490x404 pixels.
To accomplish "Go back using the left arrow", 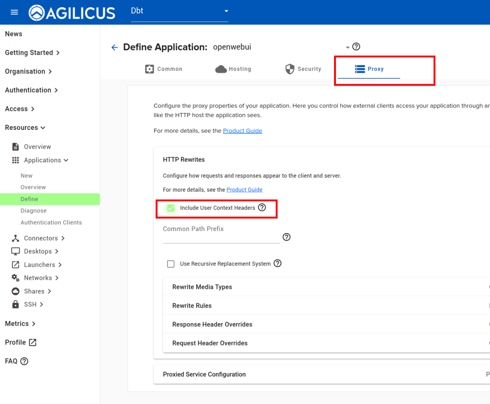I will point(115,47).
